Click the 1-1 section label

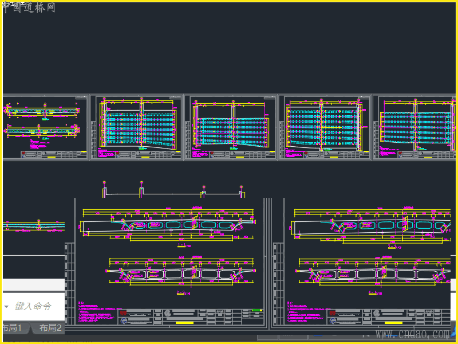click(x=181, y=245)
